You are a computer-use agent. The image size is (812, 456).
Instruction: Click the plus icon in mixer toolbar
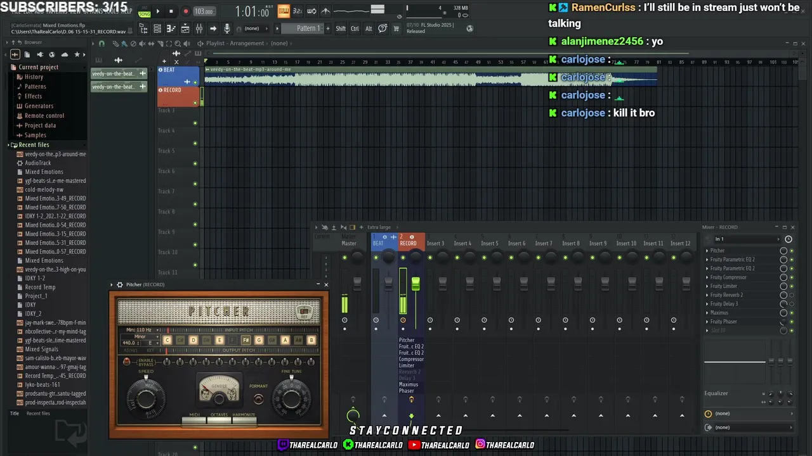pos(362,227)
